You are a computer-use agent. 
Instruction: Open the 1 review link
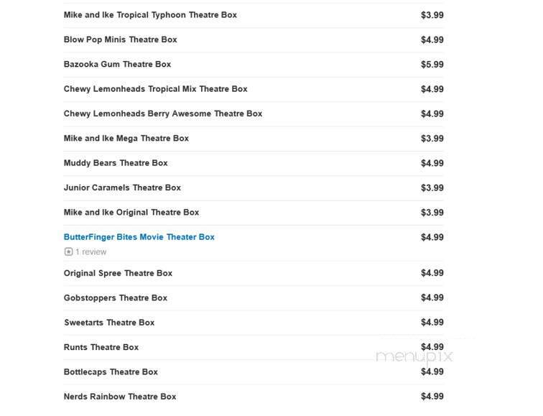(x=91, y=251)
